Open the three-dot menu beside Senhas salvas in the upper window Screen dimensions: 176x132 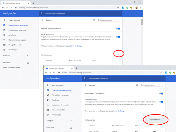pyautogui.click(x=119, y=54)
